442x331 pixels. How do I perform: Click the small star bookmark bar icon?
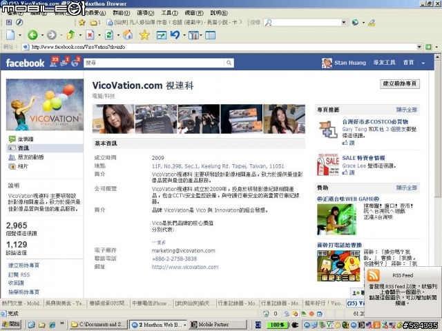(x=82, y=23)
